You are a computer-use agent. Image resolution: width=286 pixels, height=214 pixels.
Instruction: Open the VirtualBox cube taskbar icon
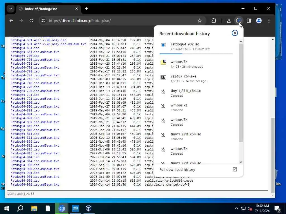tap(89, 208)
